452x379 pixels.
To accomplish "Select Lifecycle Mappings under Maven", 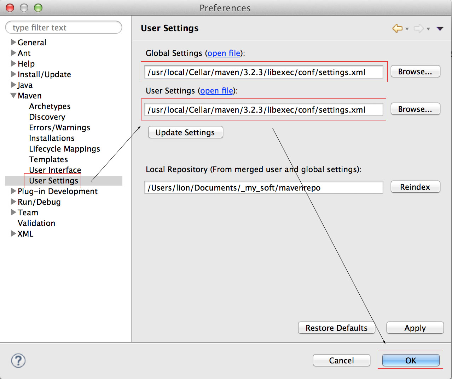I will point(64,149).
